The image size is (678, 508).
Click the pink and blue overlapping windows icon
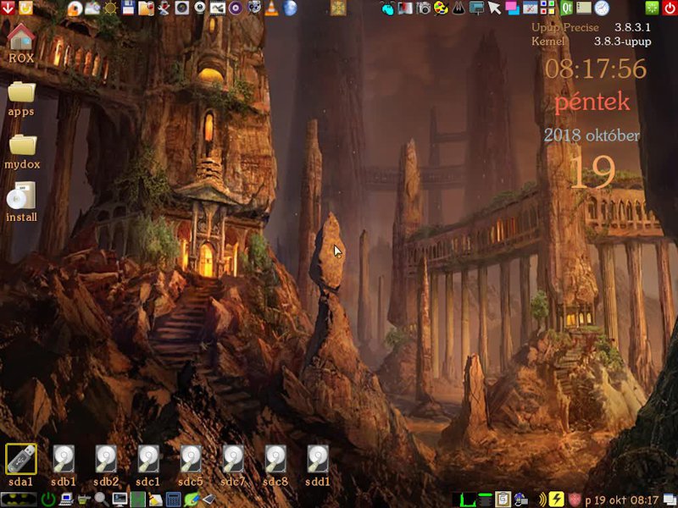[x=513, y=8]
